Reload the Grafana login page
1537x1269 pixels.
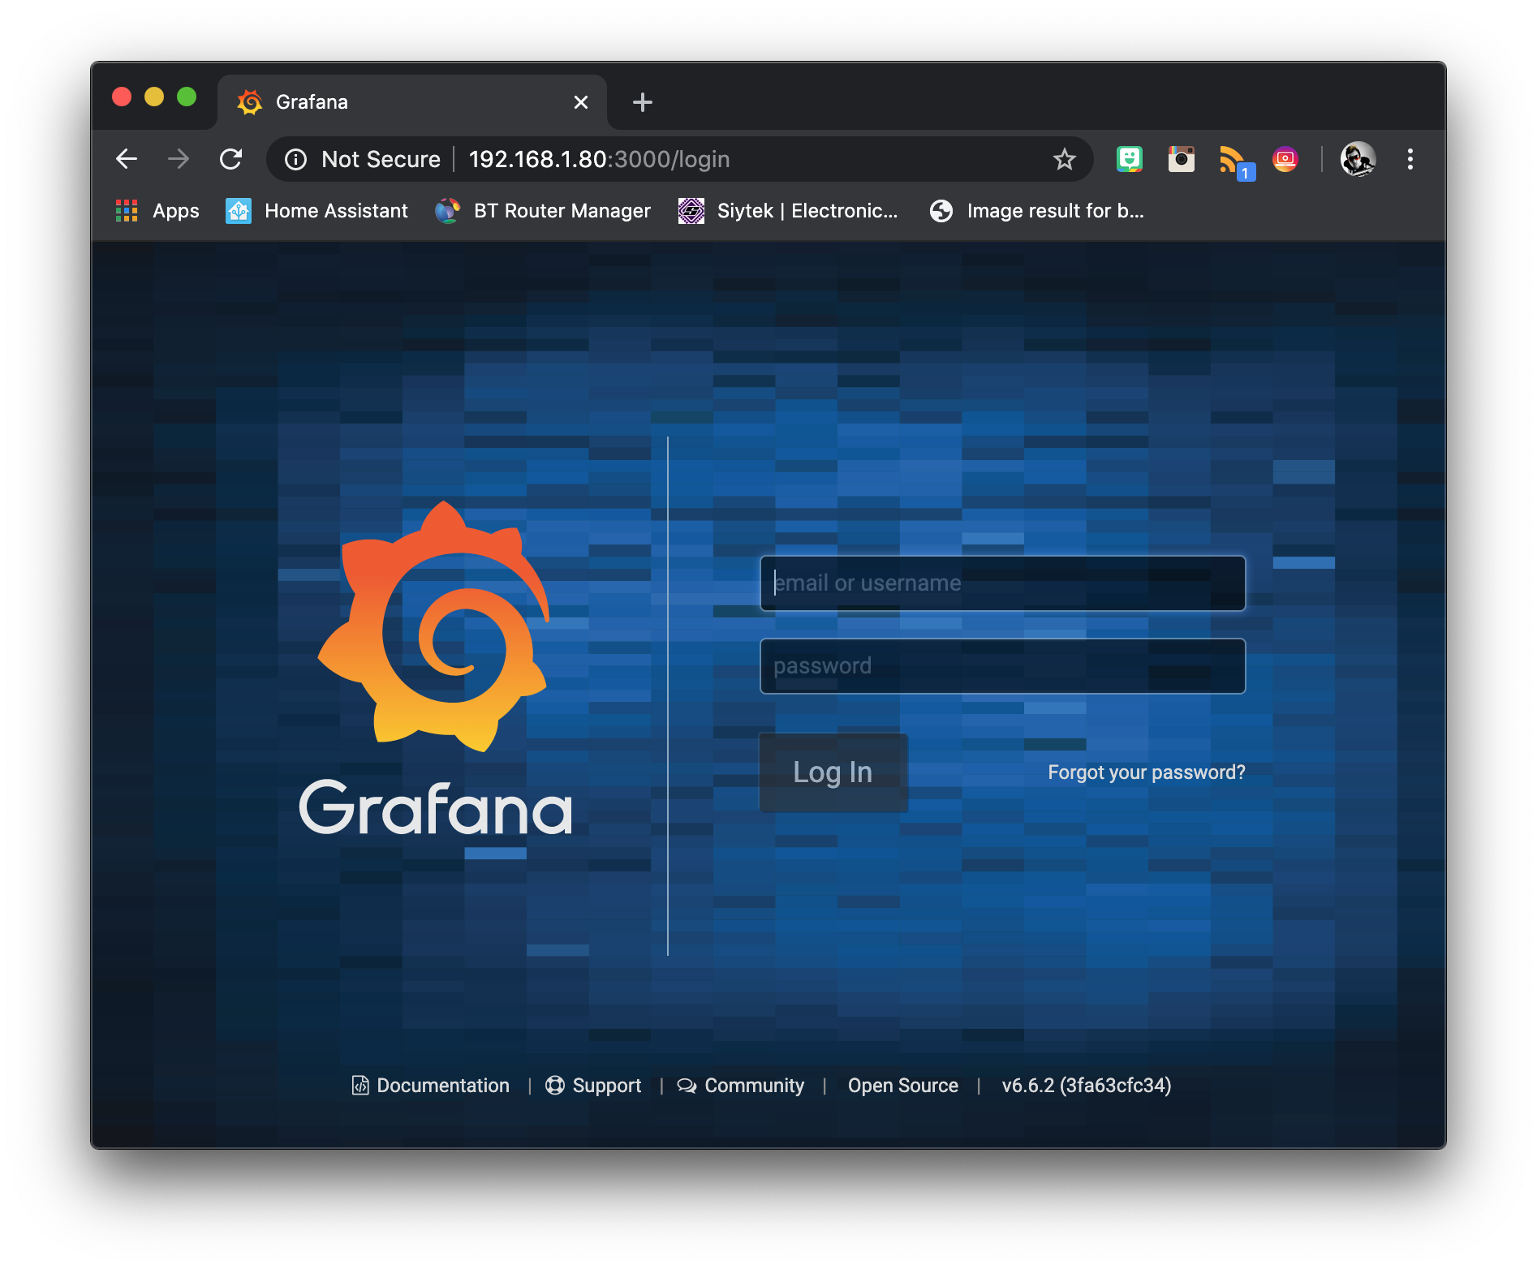tap(231, 159)
